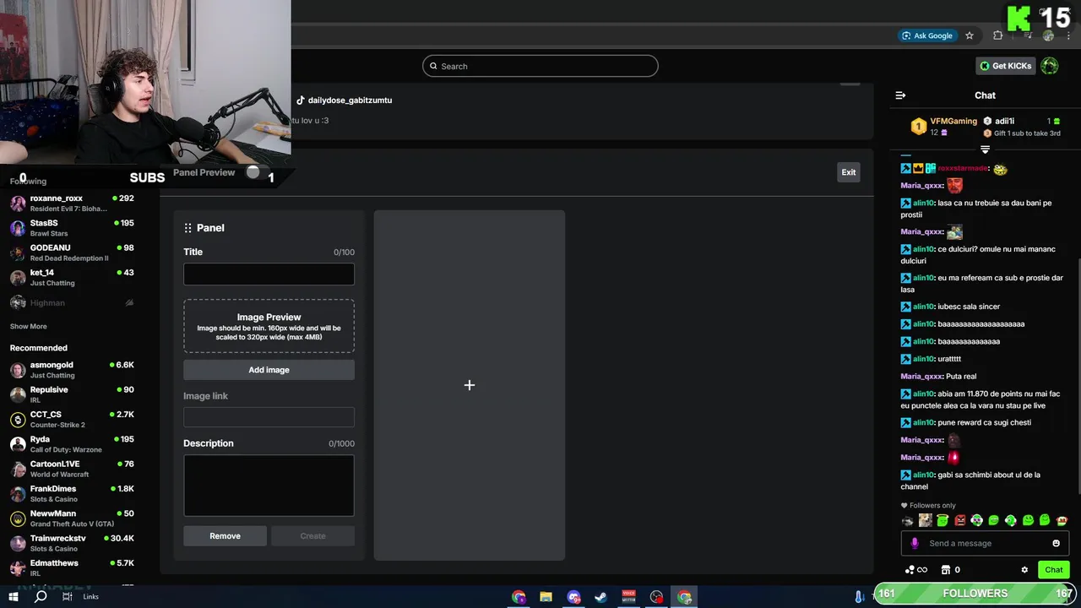1081x608 pixels.
Task: Click into the Image link field
Action: [269, 416]
